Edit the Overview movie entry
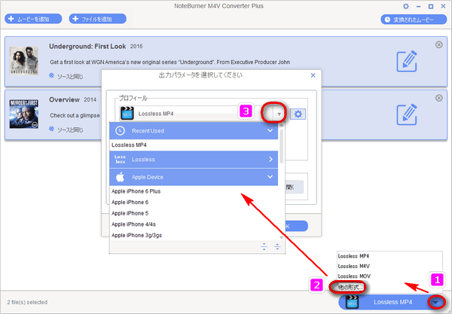The image size is (452, 314). coord(407,114)
